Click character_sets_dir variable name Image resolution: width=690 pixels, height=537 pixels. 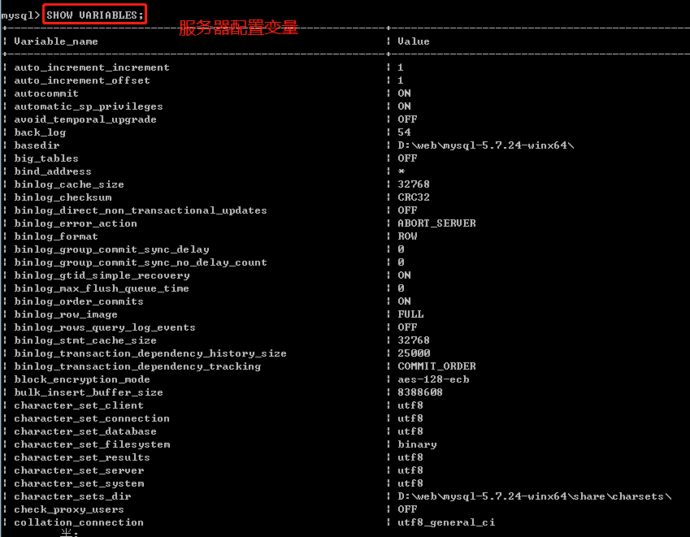(72, 496)
